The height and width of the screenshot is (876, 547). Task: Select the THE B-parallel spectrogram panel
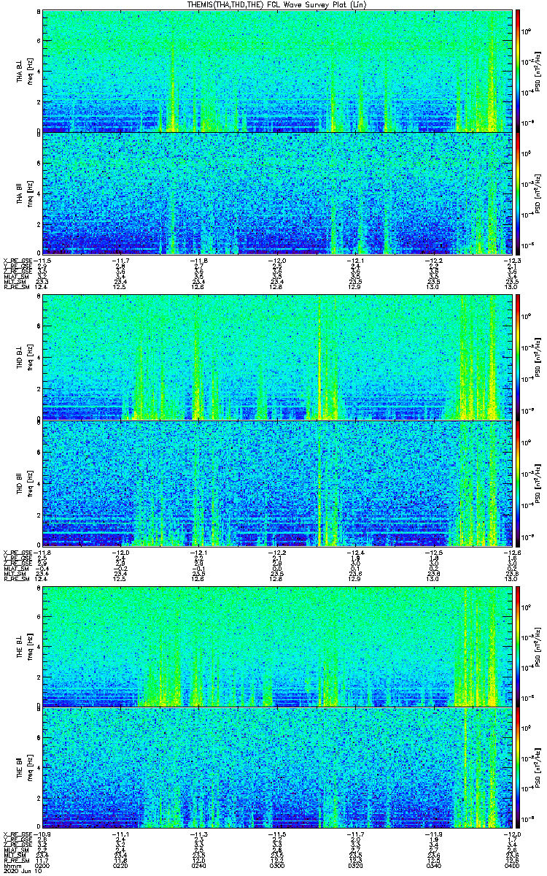pos(276,768)
